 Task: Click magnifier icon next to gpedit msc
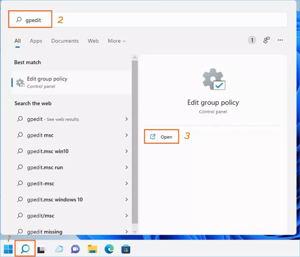tap(20, 135)
